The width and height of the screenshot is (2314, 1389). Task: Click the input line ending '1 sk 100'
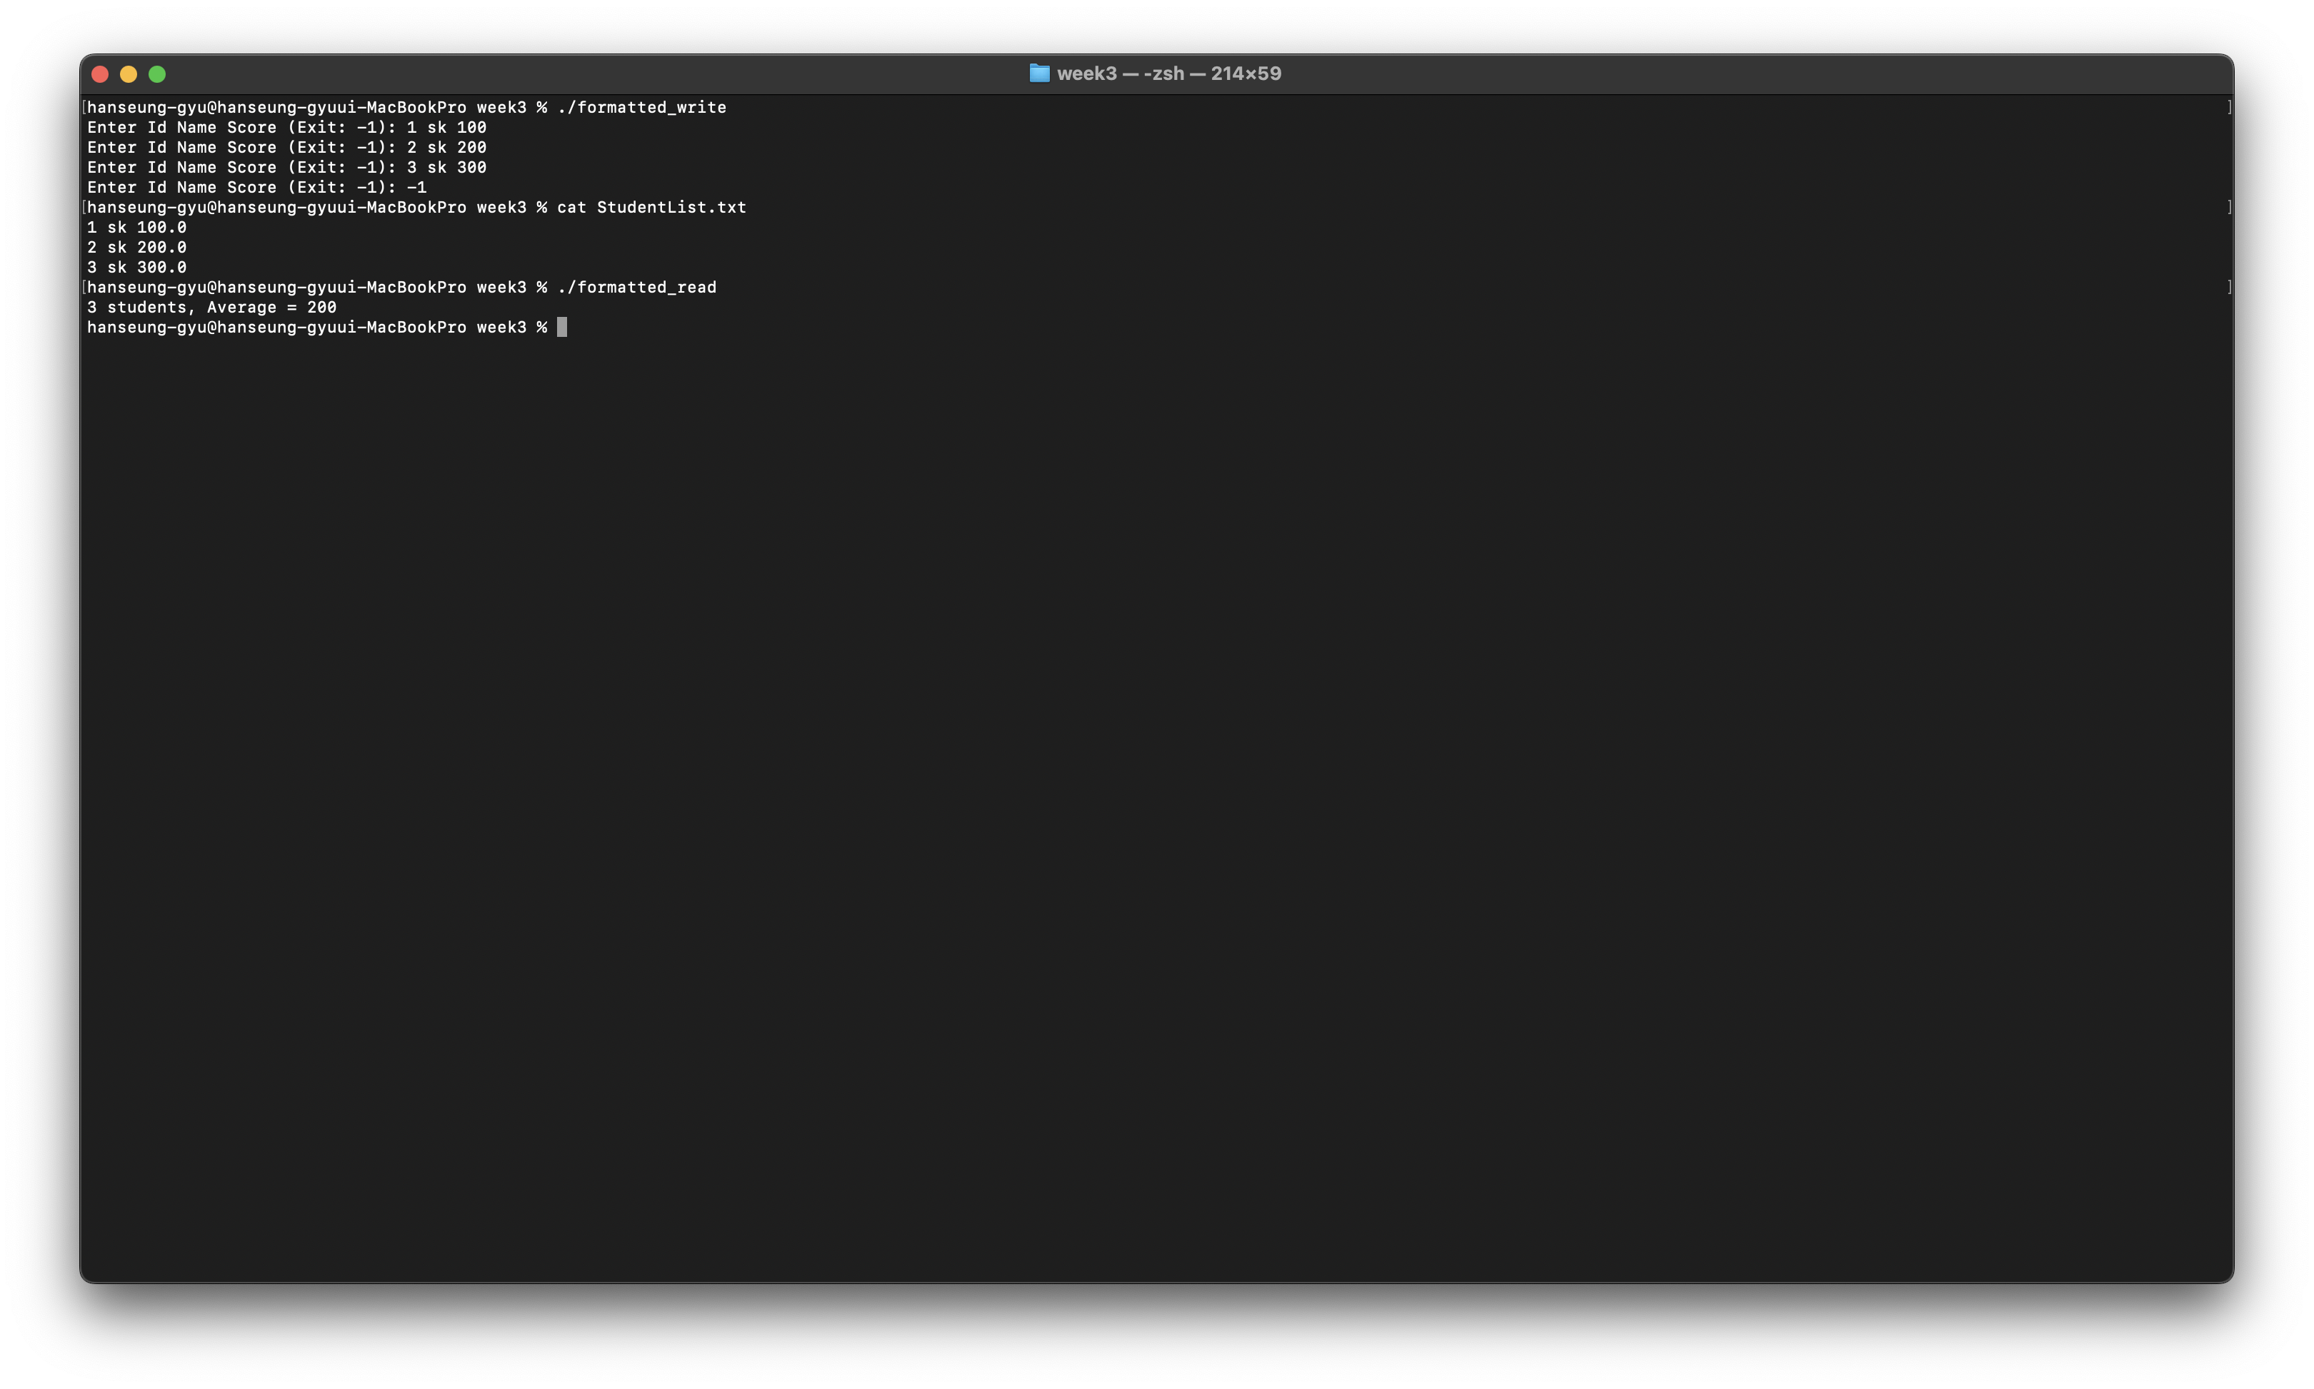click(286, 127)
